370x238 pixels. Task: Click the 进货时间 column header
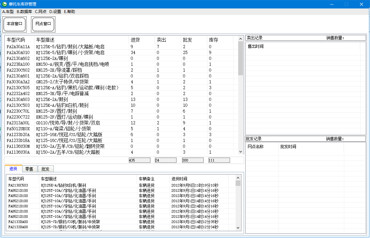pos(179,179)
